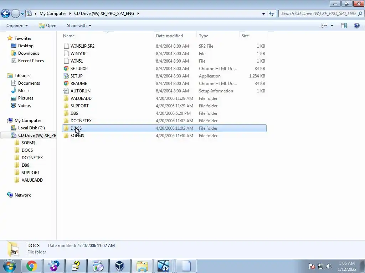Select the README Chrome HTML icon

click(66, 83)
